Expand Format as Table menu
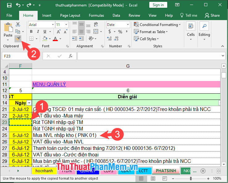Screen dimensions: 228x183 (151, 32)
